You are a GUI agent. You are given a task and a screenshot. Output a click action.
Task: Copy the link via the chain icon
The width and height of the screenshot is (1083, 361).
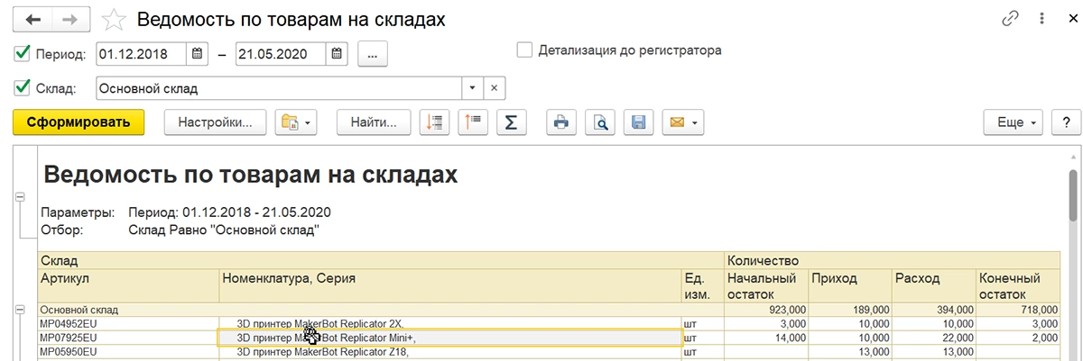[x=1010, y=19]
